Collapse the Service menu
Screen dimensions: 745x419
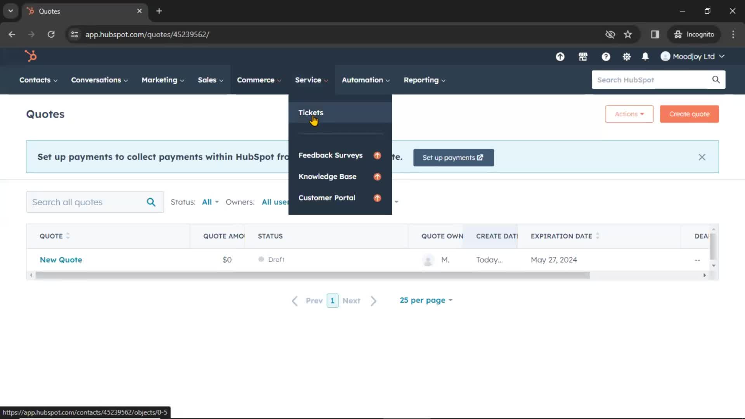(312, 80)
